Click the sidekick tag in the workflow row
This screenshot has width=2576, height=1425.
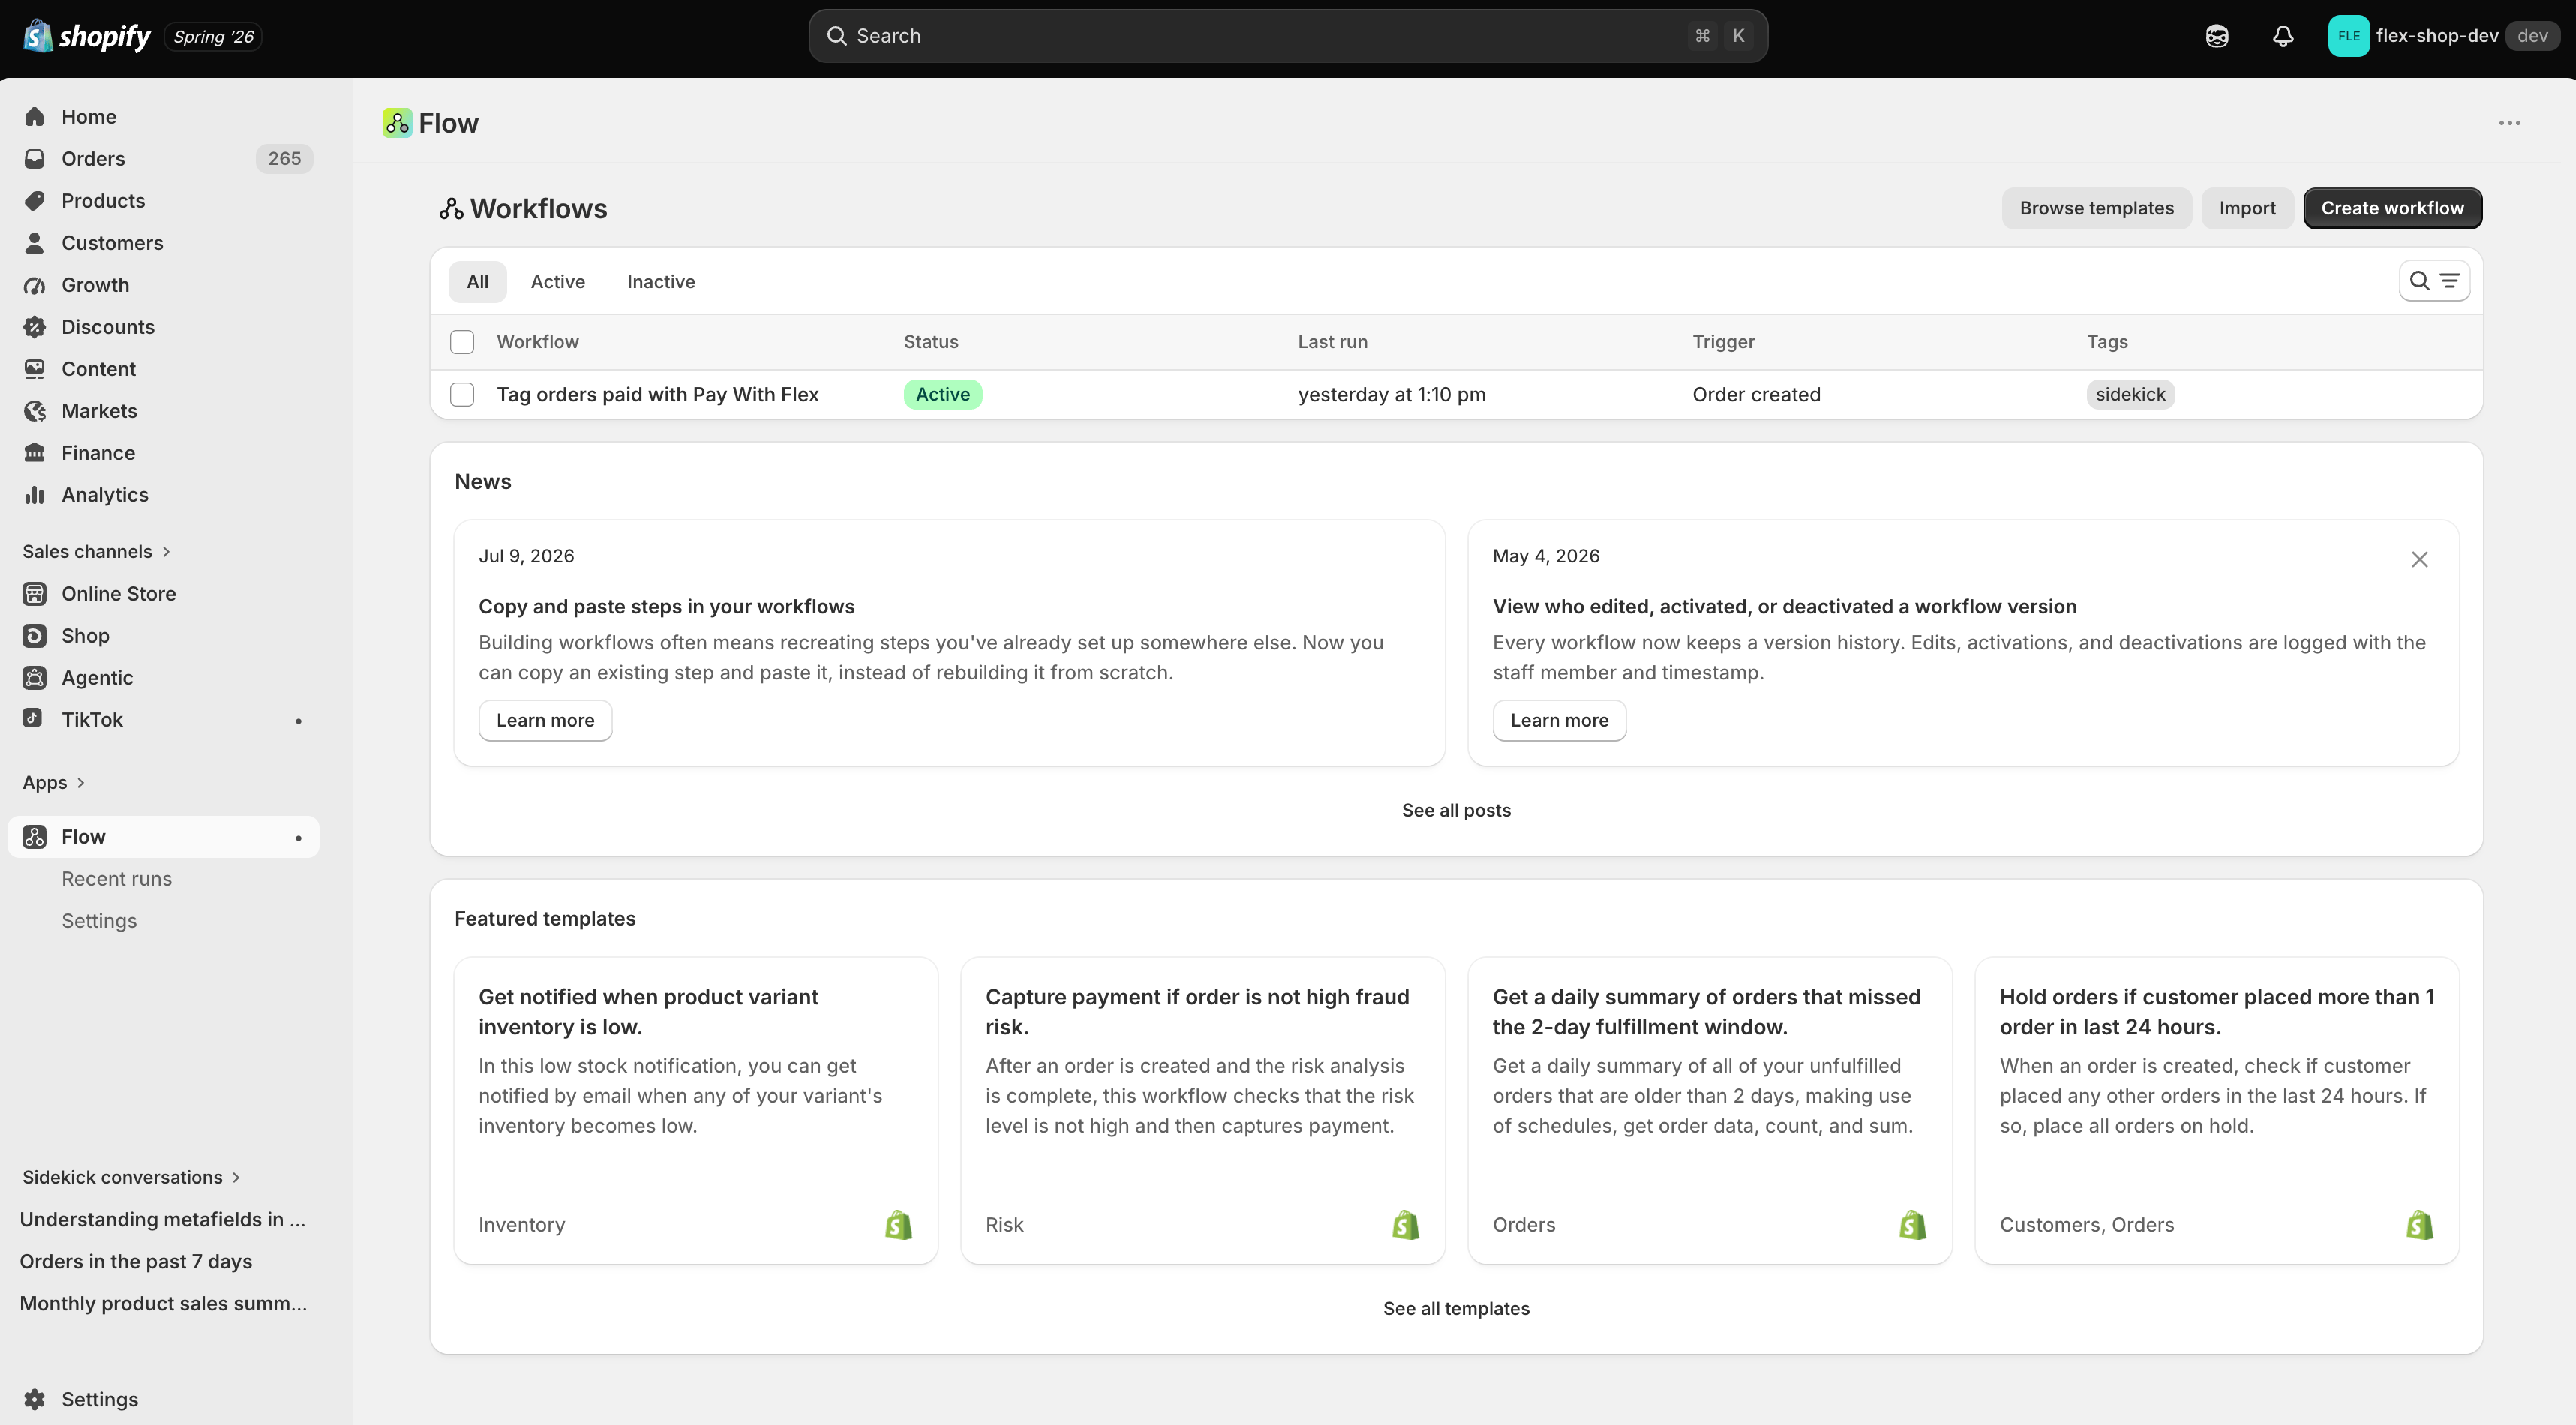click(2130, 395)
